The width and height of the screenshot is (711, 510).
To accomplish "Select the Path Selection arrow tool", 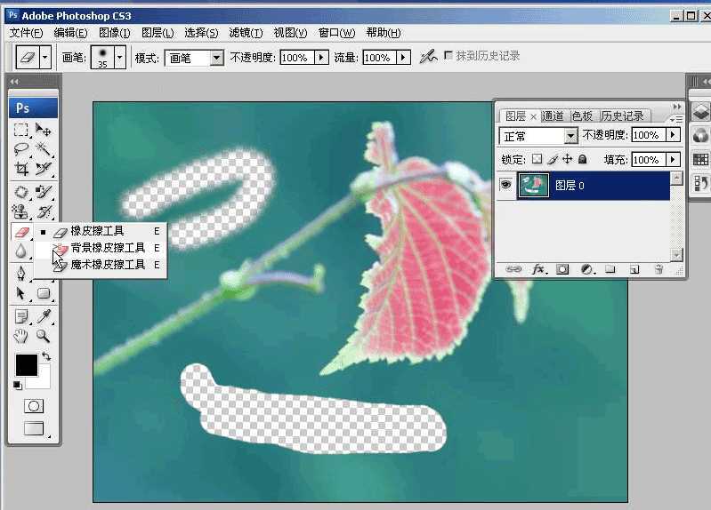I will click(x=20, y=293).
